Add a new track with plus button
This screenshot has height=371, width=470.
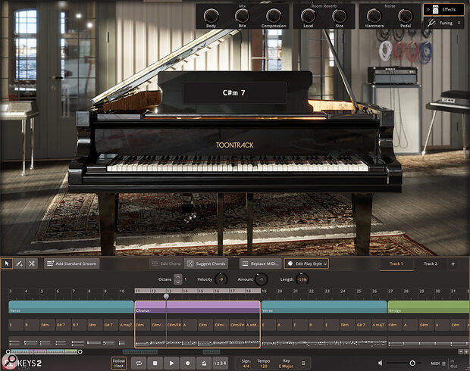[453, 263]
